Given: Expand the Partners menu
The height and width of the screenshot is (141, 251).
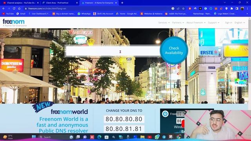Looking at the screenshot, I should tap(178, 23).
